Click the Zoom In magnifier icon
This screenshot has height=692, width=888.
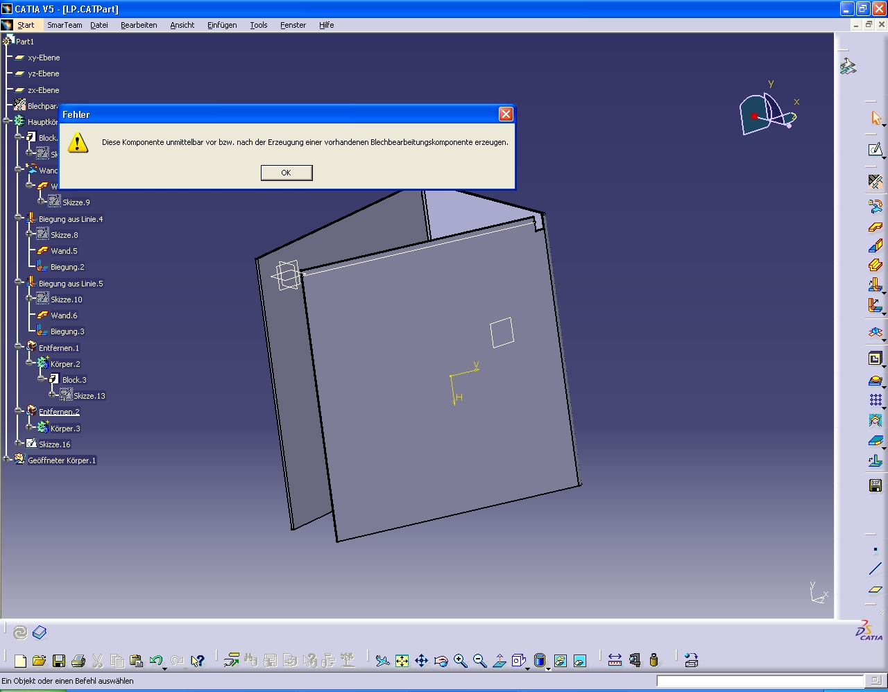pyautogui.click(x=460, y=661)
